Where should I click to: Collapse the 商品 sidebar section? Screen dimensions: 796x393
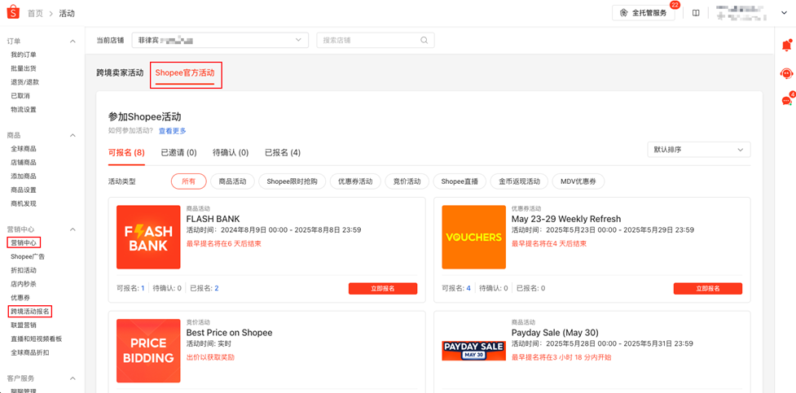pyautogui.click(x=73, y=135)
